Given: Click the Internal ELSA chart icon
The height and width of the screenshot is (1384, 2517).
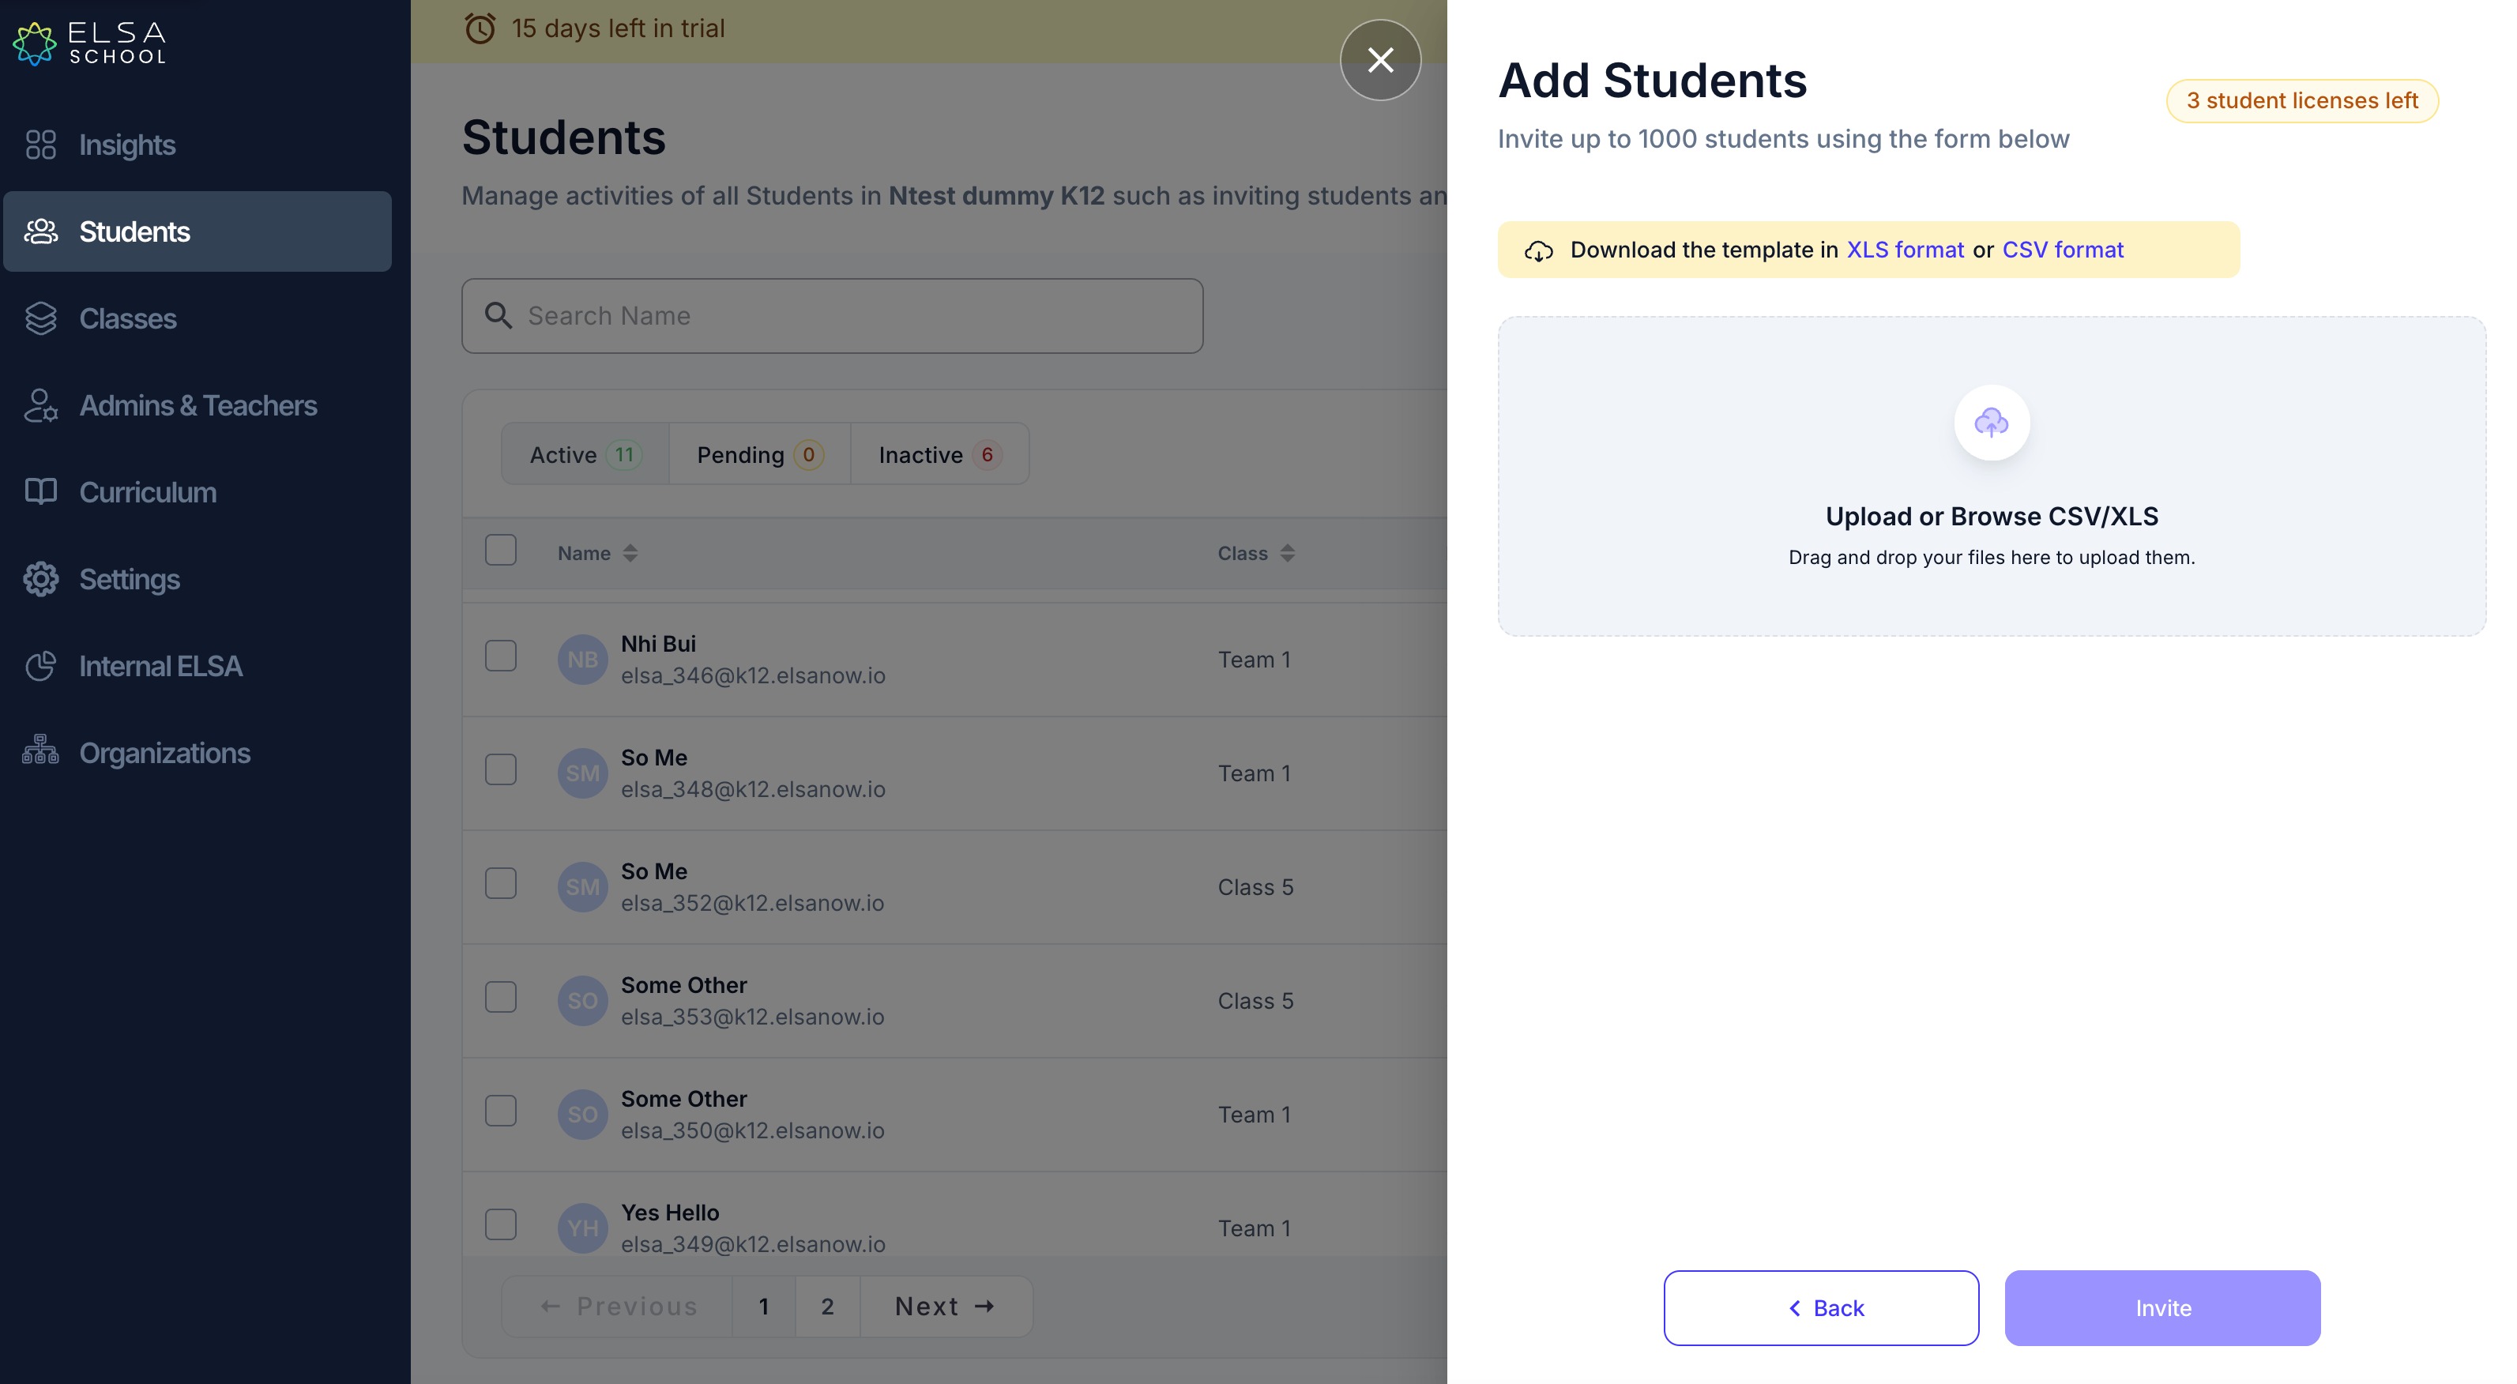Looking at the screenshot, I should [x=40, y=666].
